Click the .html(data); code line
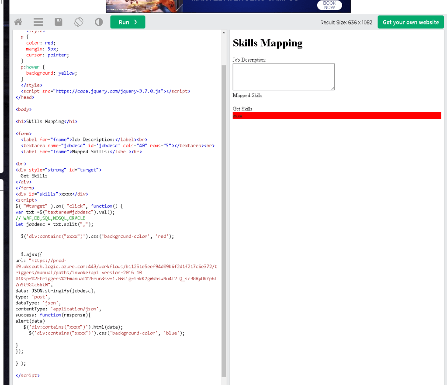Viewport: 447px width, 385px height. click(x=73, y=327)
